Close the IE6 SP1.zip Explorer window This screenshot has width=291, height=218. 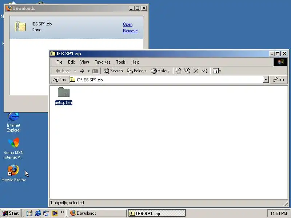click(x=284, y=54)
